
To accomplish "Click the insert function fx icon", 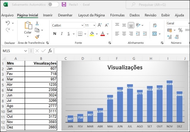I will click(50, 51).
